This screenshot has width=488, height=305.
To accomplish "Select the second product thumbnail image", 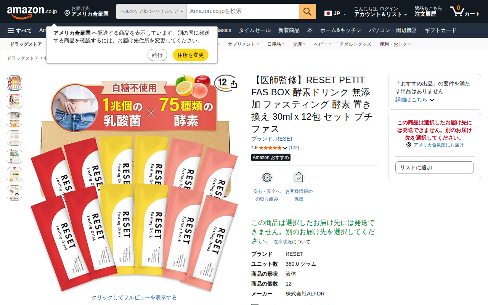I will 14,101.
